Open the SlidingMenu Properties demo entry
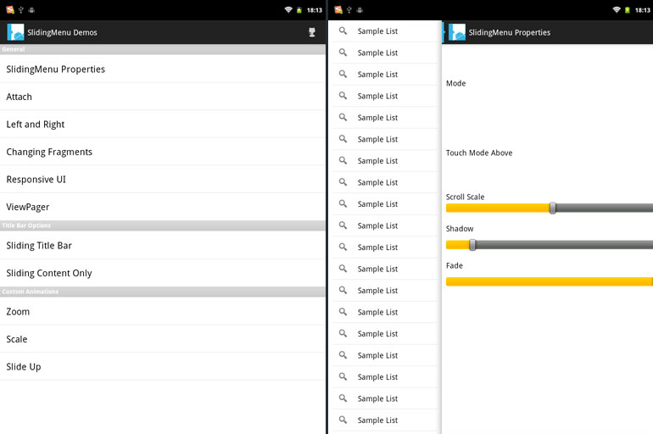Viewport: 653px width, 434px height. click(x=56, y=69)
